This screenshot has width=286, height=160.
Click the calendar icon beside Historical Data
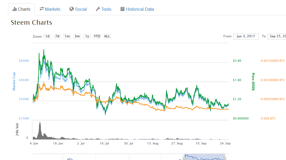[x=122, y=9]
